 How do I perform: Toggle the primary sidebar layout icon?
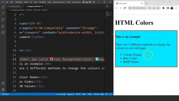84,2
